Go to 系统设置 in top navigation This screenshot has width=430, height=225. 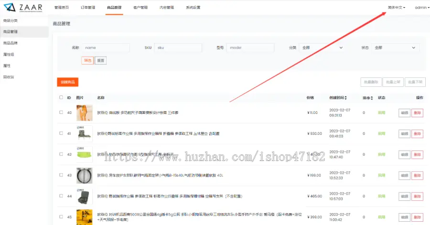tap(193, 8)
